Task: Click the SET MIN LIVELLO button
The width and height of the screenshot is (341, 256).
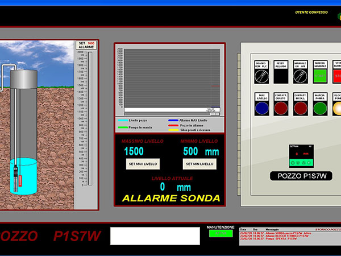Action: 199,164
